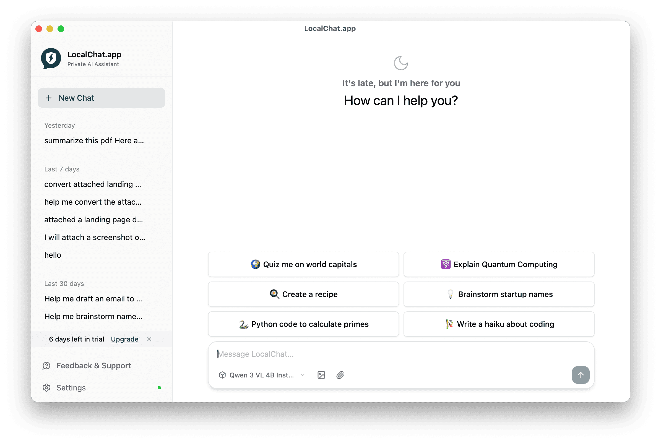
Task: Click the chevron beside the model name
Action: coord(303,375)
